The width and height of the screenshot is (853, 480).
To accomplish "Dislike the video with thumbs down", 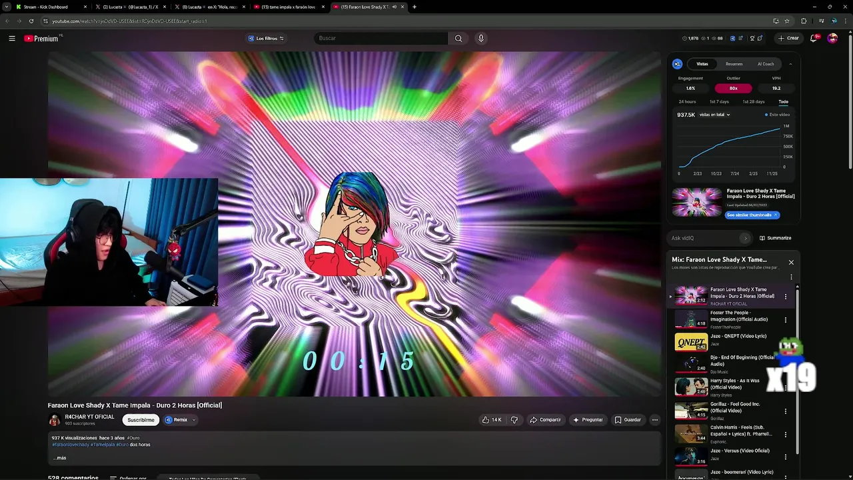I will (x=514, y=420).
